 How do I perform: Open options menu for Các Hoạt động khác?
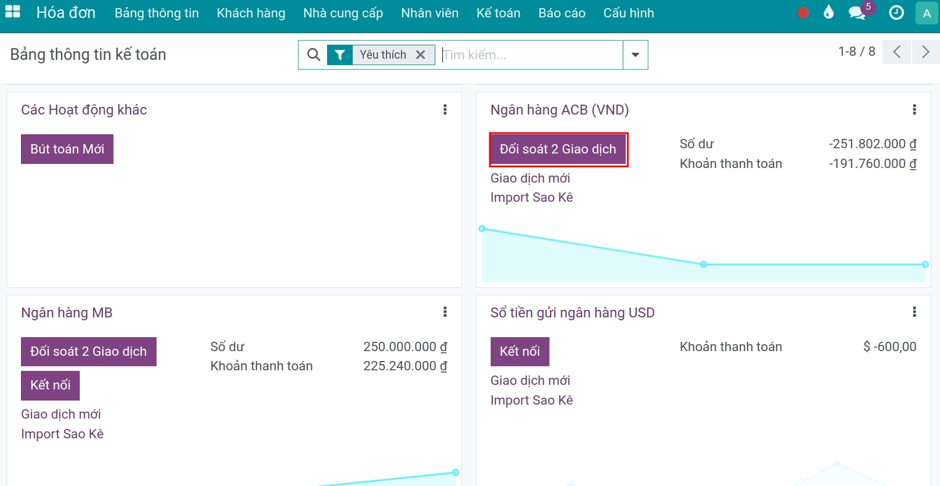(x=445, y=110)
